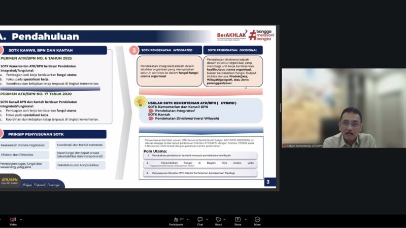Expand the caret next to Chat
The height and width of the screenshot is (228, 406).
click(207, 219)
